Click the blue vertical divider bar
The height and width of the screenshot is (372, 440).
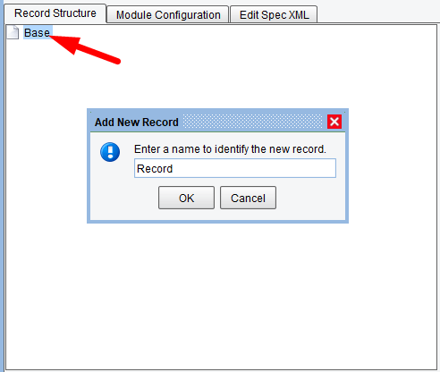(x=2, y=186)
